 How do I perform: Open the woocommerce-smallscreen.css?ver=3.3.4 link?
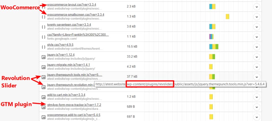(76, 15)
